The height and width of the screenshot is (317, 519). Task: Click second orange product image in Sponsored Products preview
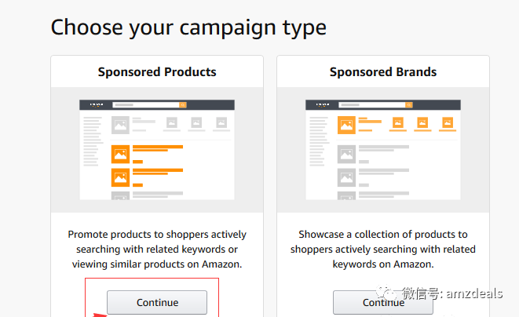120,178
